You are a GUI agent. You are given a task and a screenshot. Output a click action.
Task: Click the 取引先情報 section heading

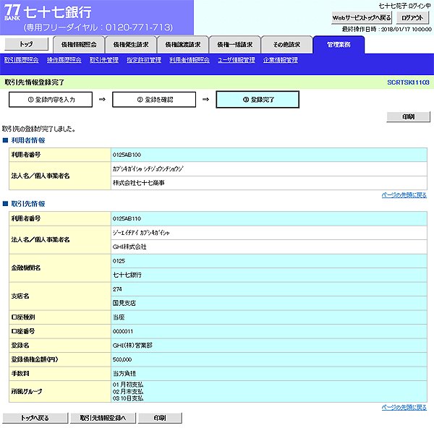tap(28, 204)
